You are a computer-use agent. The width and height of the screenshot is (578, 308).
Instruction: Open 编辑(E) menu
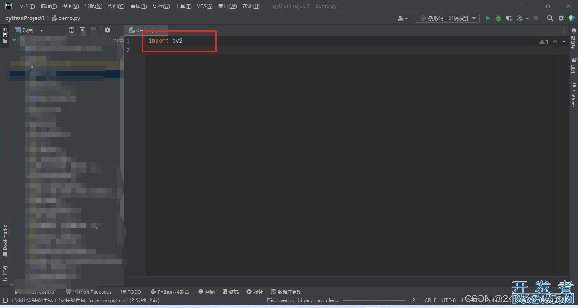(x=49, y=6)
